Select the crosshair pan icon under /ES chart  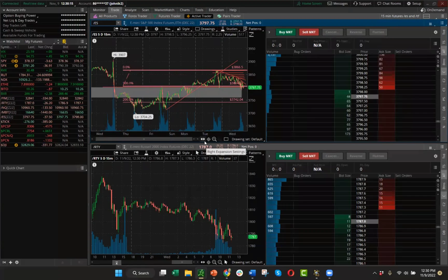coord(208,139)
